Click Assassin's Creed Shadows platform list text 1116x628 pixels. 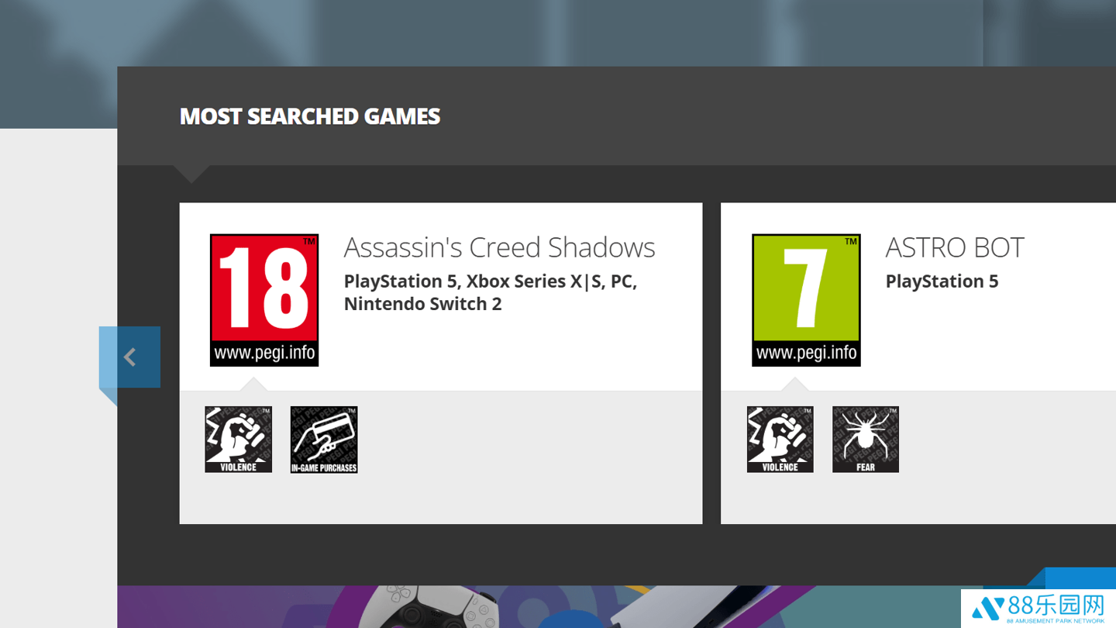click(x=490, y=292)
